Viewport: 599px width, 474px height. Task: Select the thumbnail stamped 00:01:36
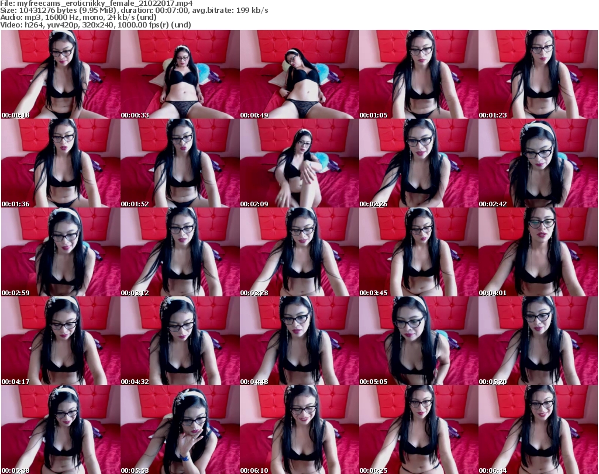pyautogui.click(x=61, y=163)
